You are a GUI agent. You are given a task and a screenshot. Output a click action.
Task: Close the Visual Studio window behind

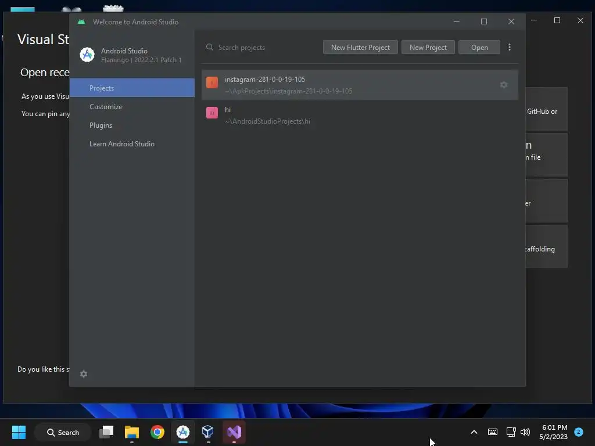pyautogui.click(x=580, y=20)
